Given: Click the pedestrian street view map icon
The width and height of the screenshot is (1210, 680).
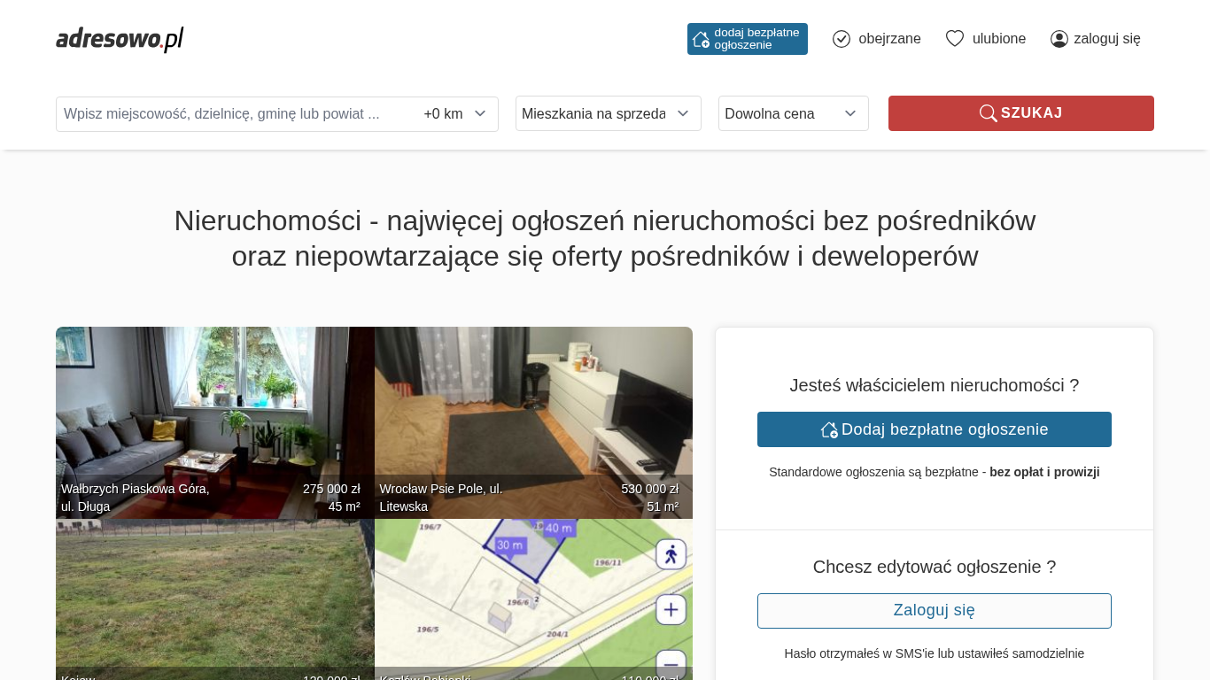Looking at the screenshot, I should (671, 554).
